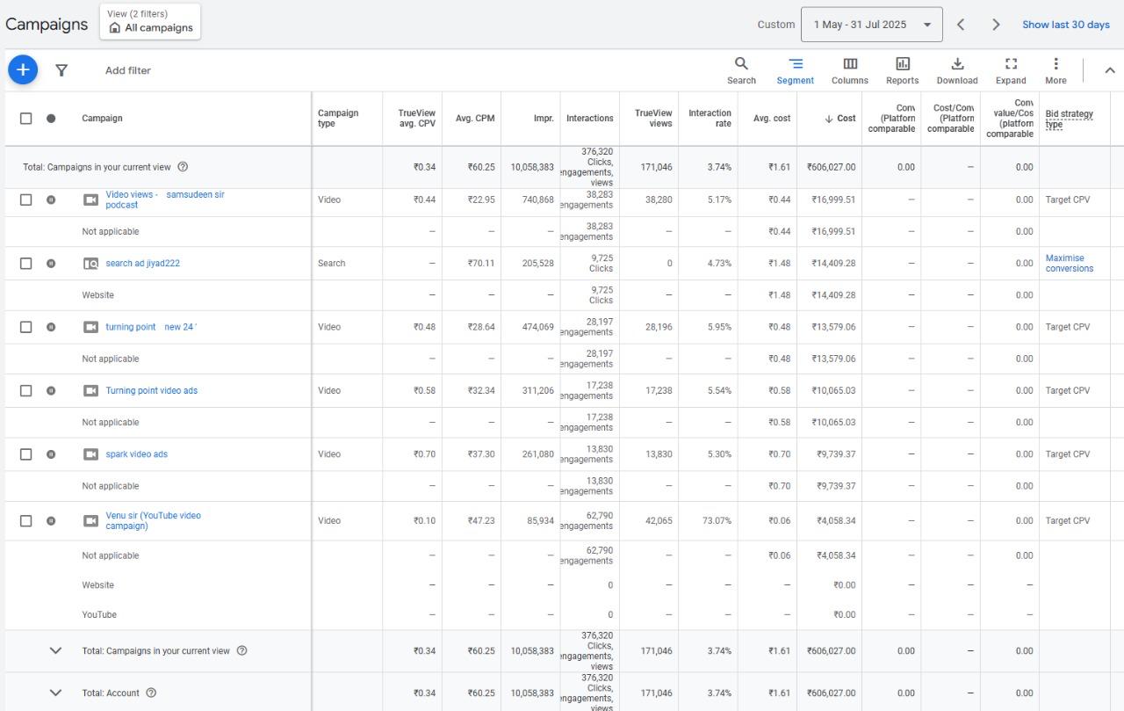Viewport: 1124px width, 711px height.
Task: Open the Segment menu
Action: pyautogui.click(x=795, y=70)
